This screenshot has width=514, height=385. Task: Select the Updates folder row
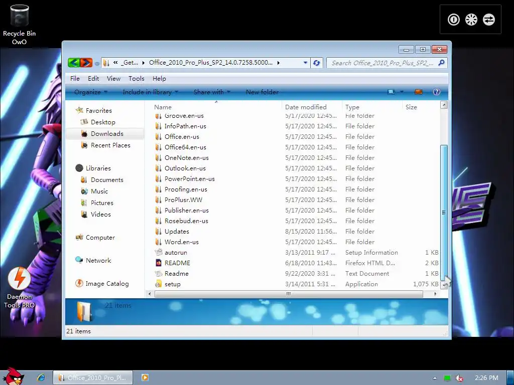coord(296,232)
